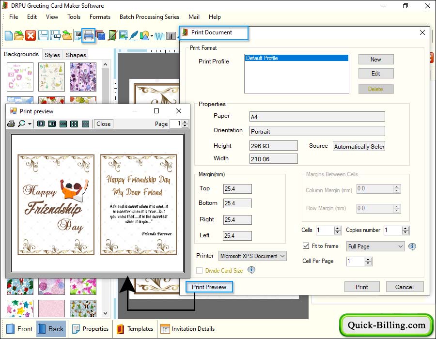This screenshot has width=436, height=339.
Task: Click the info icon beside Divide Card Size
Action: [x=251, y=270]
